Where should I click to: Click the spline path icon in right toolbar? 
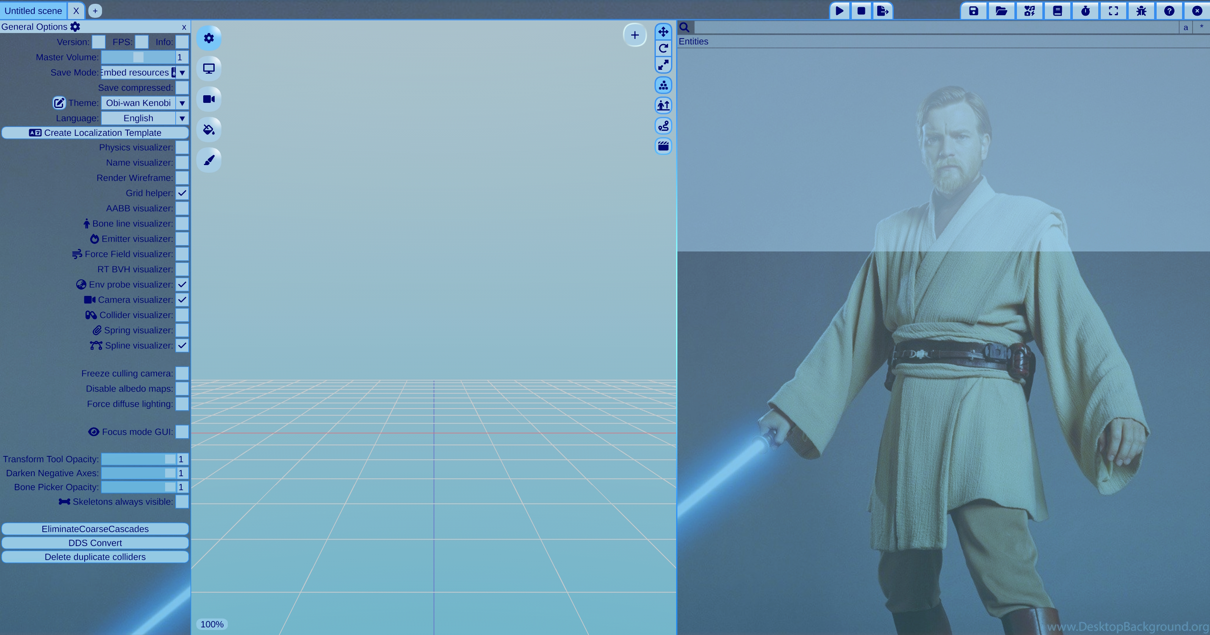point(663,126)
